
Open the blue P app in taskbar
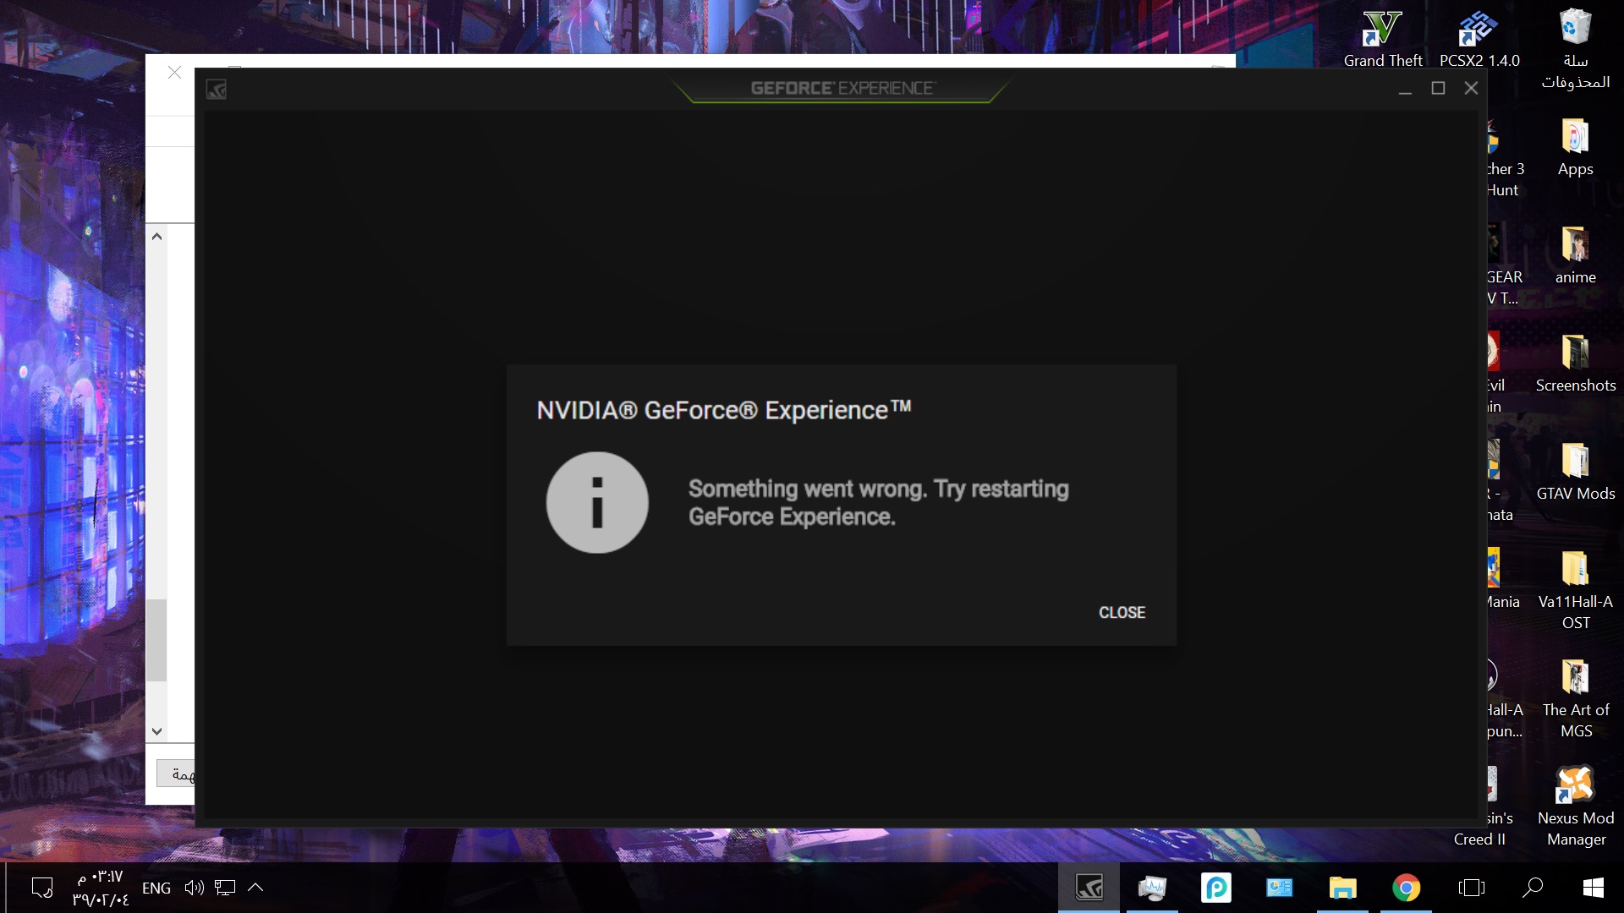coord(1215,888)
